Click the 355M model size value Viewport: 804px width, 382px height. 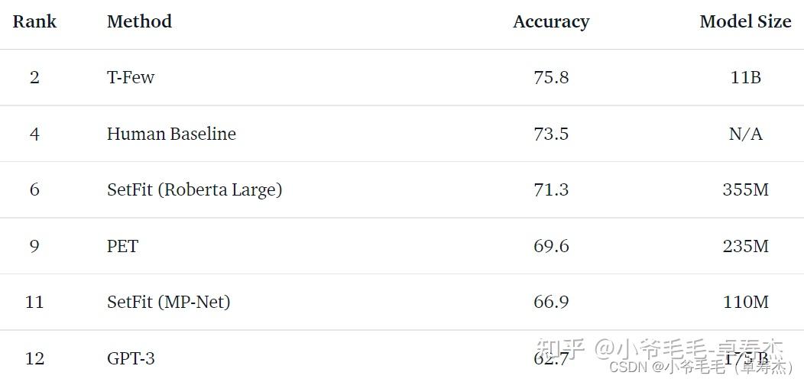(x=745, y=189)
